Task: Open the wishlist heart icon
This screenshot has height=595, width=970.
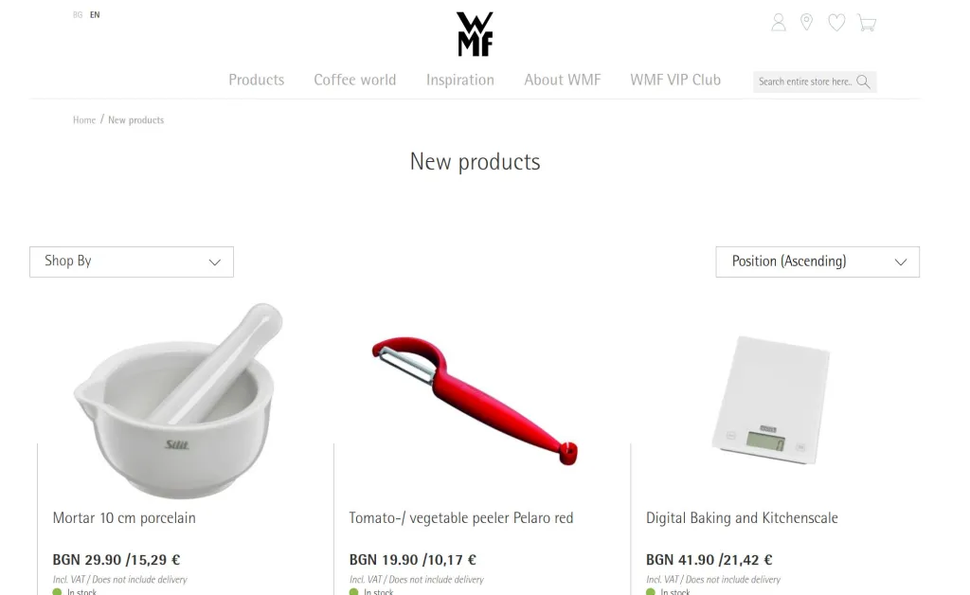Action: click(x=836, y=23)
